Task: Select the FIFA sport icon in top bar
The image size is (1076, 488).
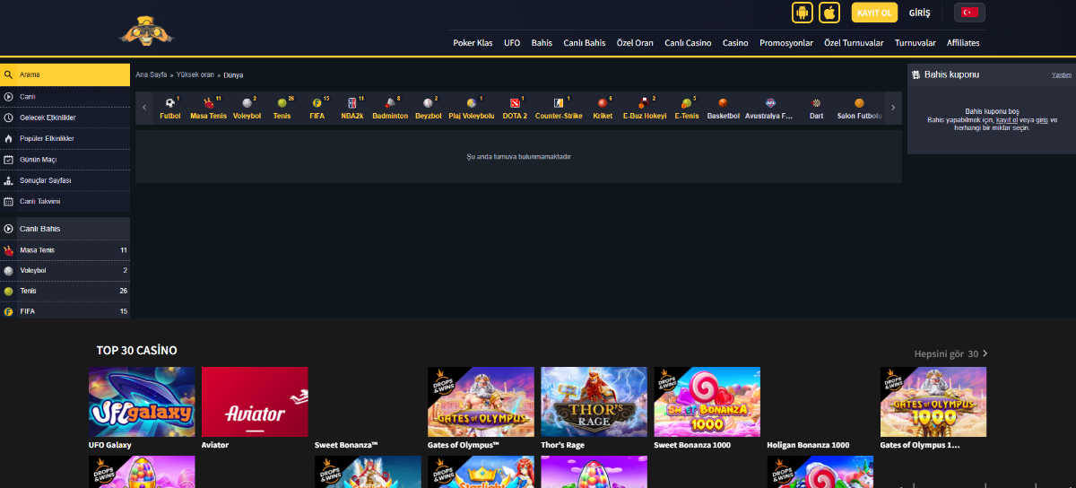Action: [x=317, y=109]
